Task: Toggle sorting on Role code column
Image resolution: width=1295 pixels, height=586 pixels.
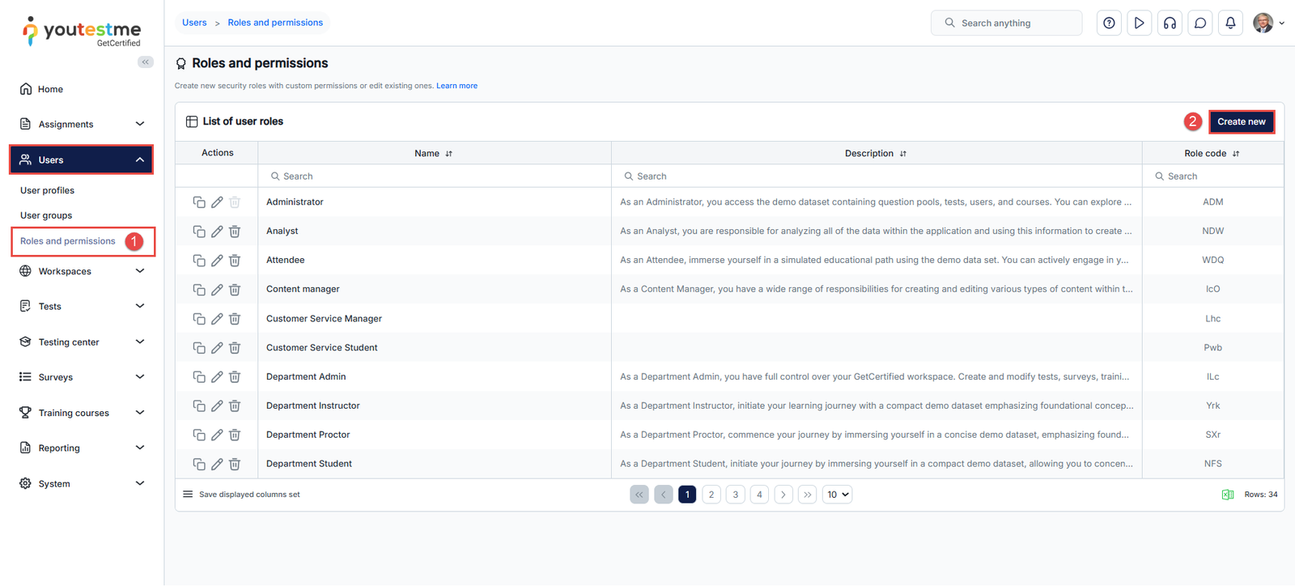Action: (1236, 154)
